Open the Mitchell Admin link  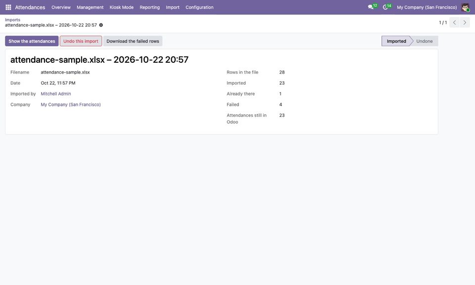(56, 94)
